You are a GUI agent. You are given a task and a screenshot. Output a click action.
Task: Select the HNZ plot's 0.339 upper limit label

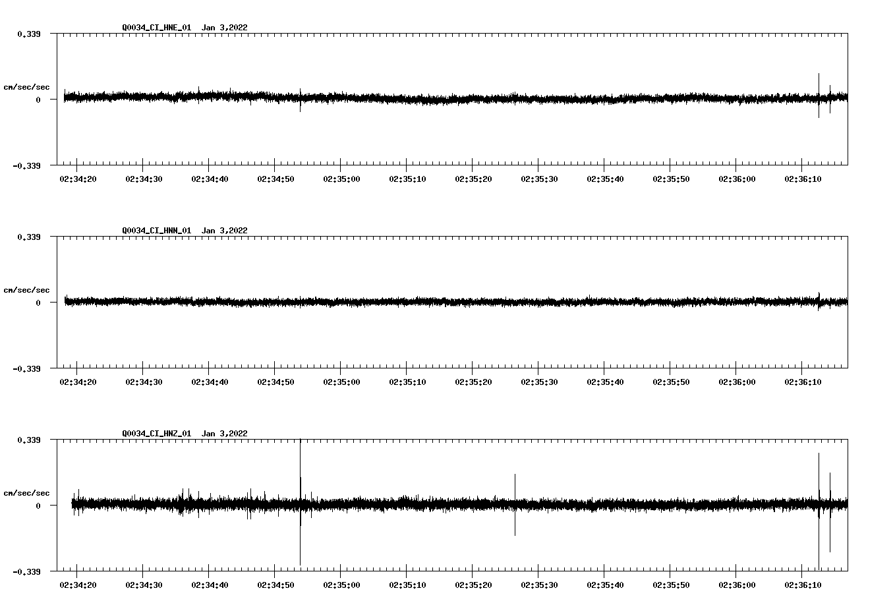coord(28,440)
